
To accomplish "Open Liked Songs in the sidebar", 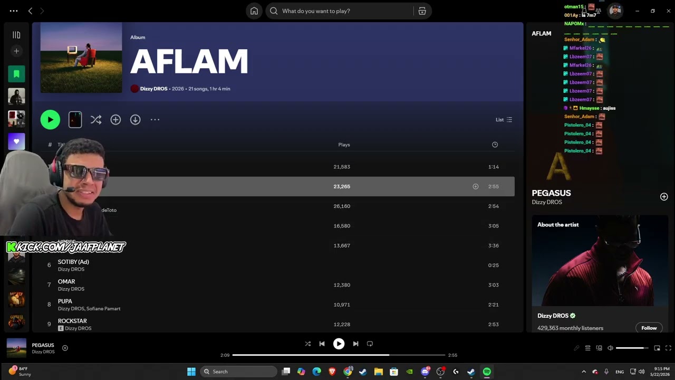I will (x=16, y=141).
